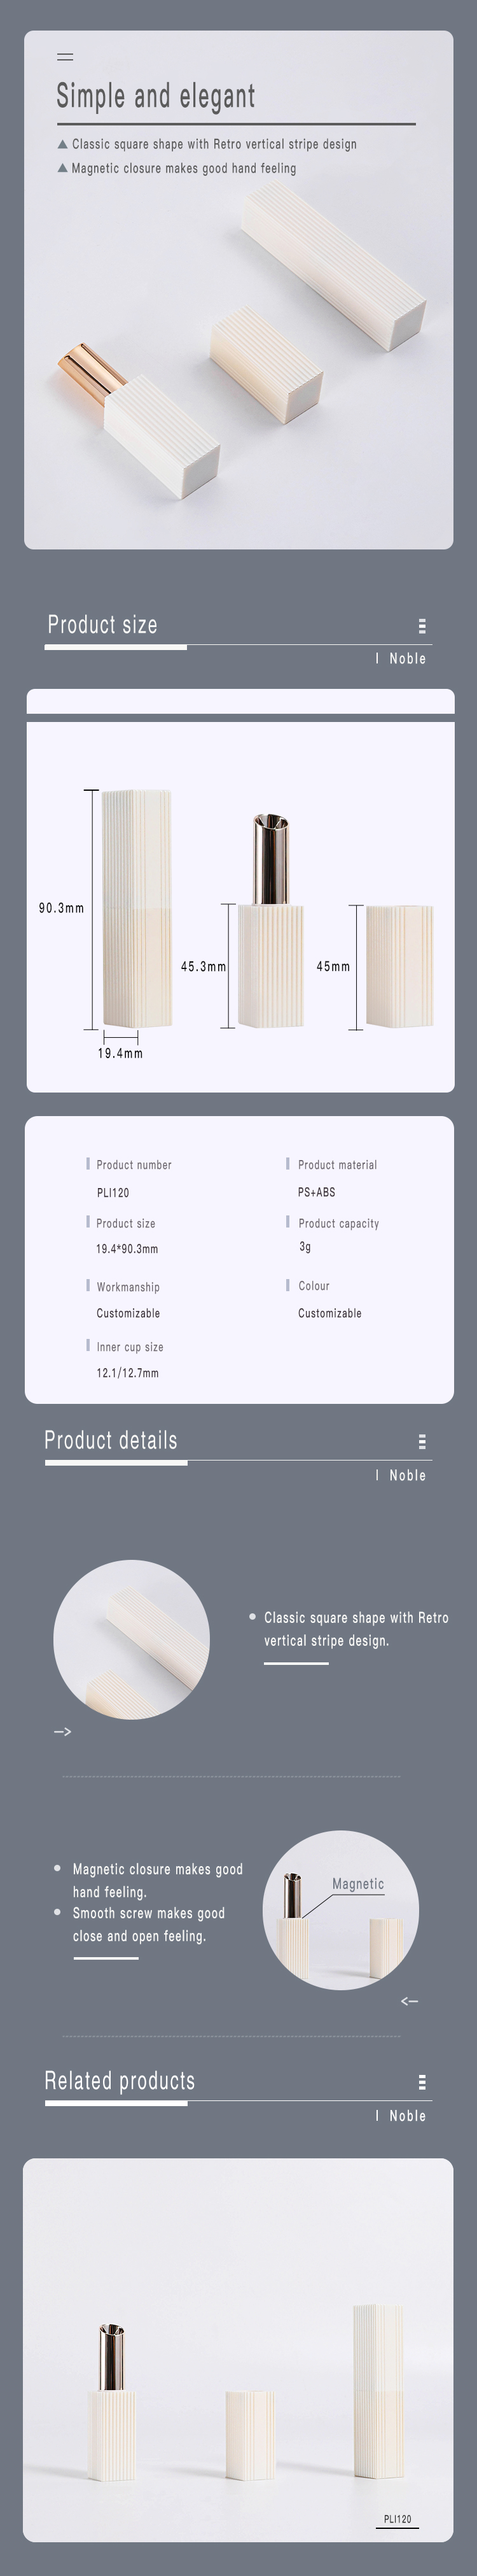Click the PLI120 label under related products

[397, 2519]
